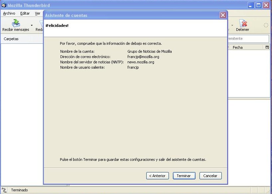Click the outgoing user name francjp
The height and width of the screenshot is (194, 272).
click(133, 67)
